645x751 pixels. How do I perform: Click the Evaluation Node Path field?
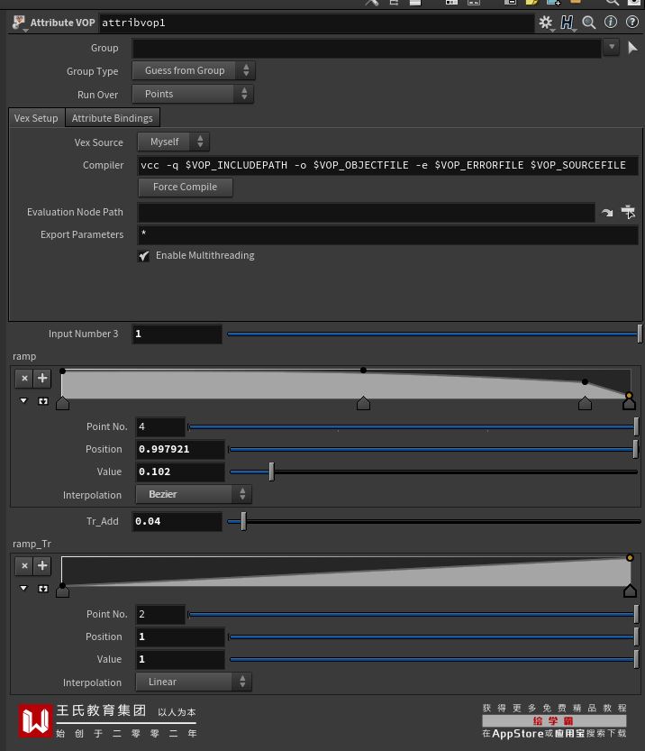366,212
